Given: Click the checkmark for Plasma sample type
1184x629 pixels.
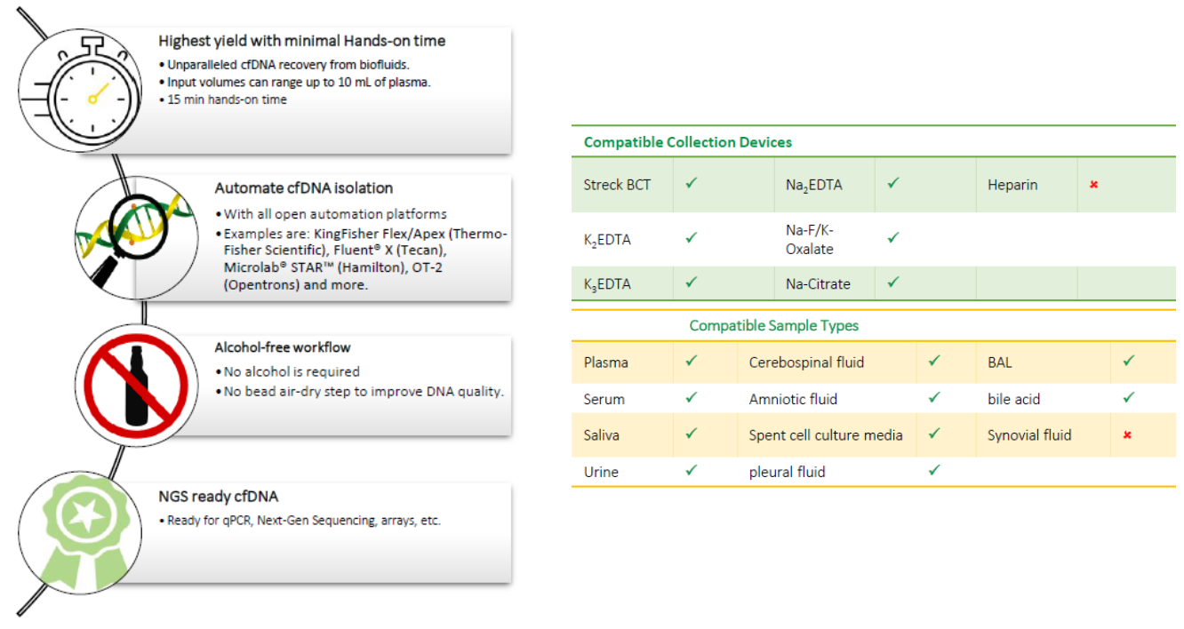Looking at the screenshot, I should 691,362.
